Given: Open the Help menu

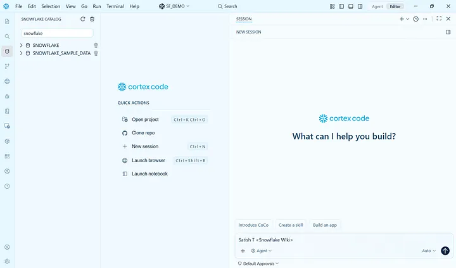Looking at the screenshot, I should (x=134, y=6).
